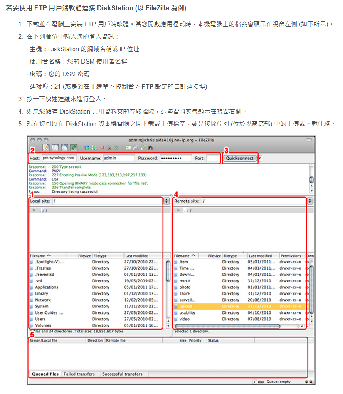Toggle the local directory tree icon
The width and height of the screenshot is (343, 394).
pyautogui.click(x=55, y=148)
